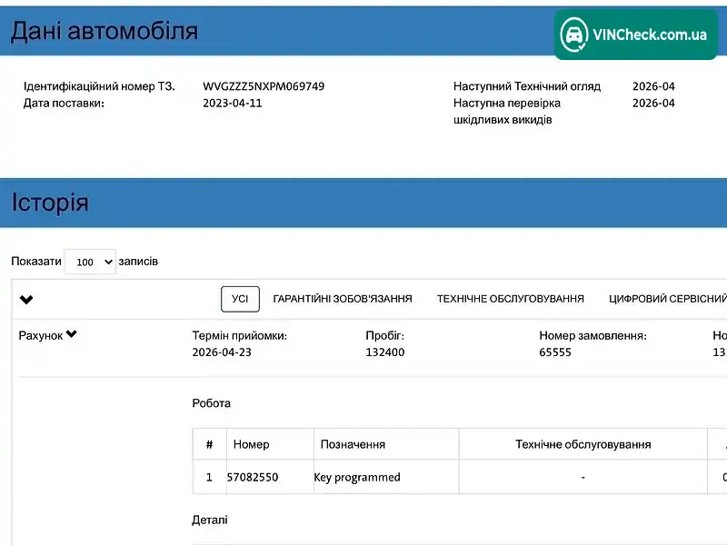Viewport: 727px width, 545px height.
Task: Click the Показати label
Action: (36, 262)
